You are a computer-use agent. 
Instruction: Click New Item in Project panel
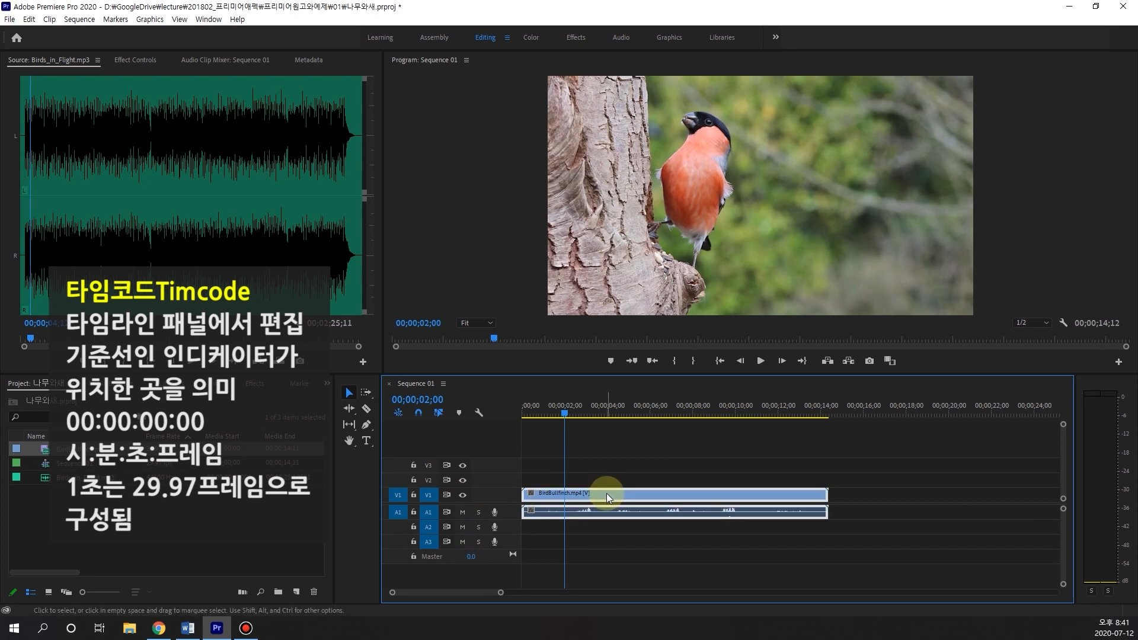[x=296, y=591]
